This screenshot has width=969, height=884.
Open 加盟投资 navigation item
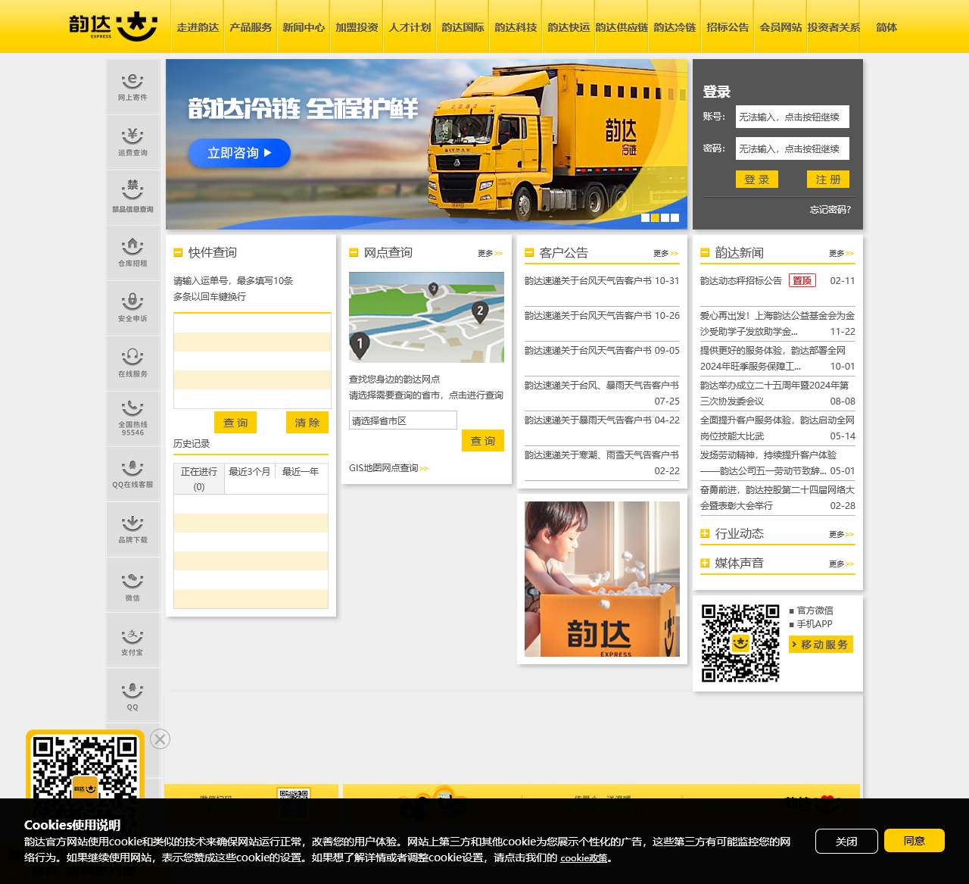pyautogui.click(x=357, y=27)
